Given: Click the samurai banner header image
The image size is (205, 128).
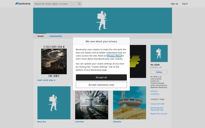Looking at the screenshot, I should [x=102, y=20].
